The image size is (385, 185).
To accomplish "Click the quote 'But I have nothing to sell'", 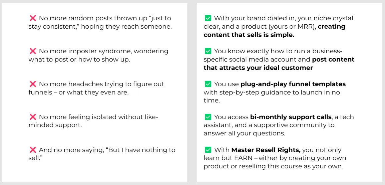I will 102,154.
